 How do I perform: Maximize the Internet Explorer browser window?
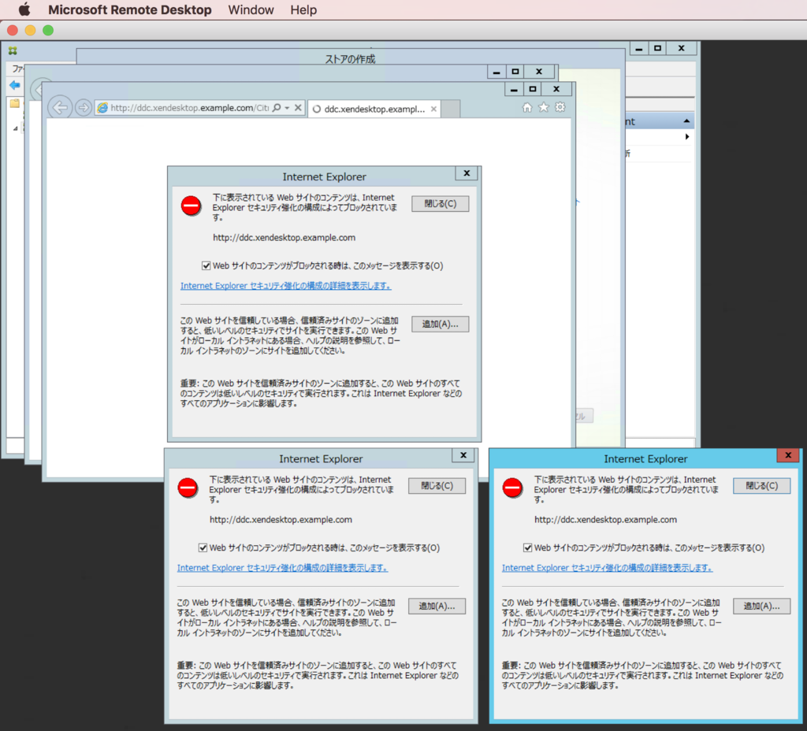(x=533, y=89)
